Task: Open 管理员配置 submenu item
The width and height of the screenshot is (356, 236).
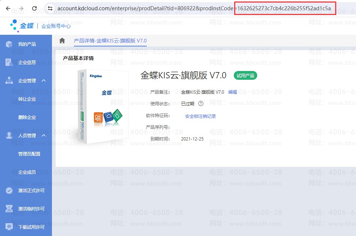Action: coord(29,154)
